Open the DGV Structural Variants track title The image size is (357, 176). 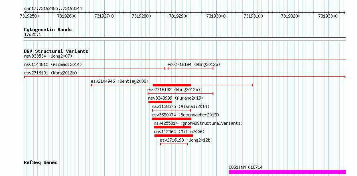coord(56,51)
